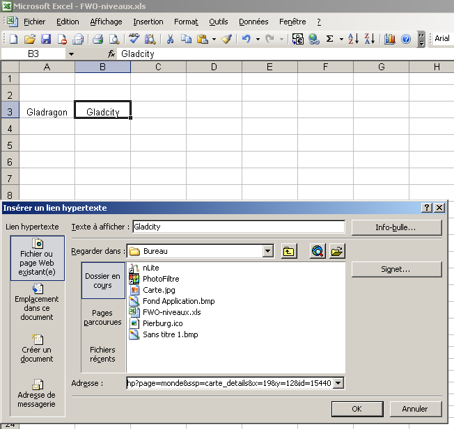This screenshot has height=429, width=454.
Task: Select Fond Application.bmp in the list
Action: [172, 301]
